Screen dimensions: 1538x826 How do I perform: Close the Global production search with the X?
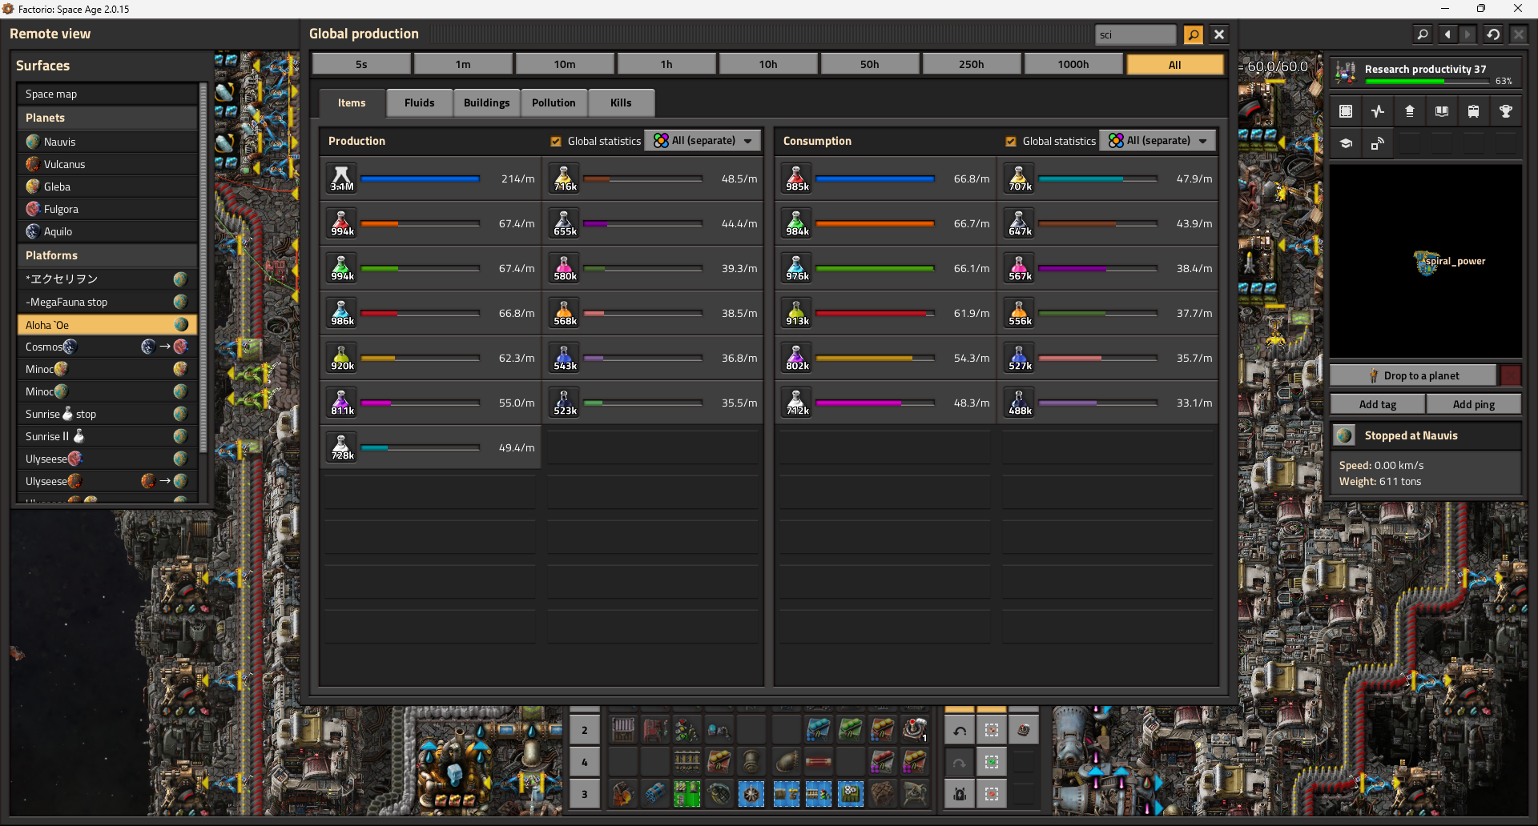(x=1219, y=34)
